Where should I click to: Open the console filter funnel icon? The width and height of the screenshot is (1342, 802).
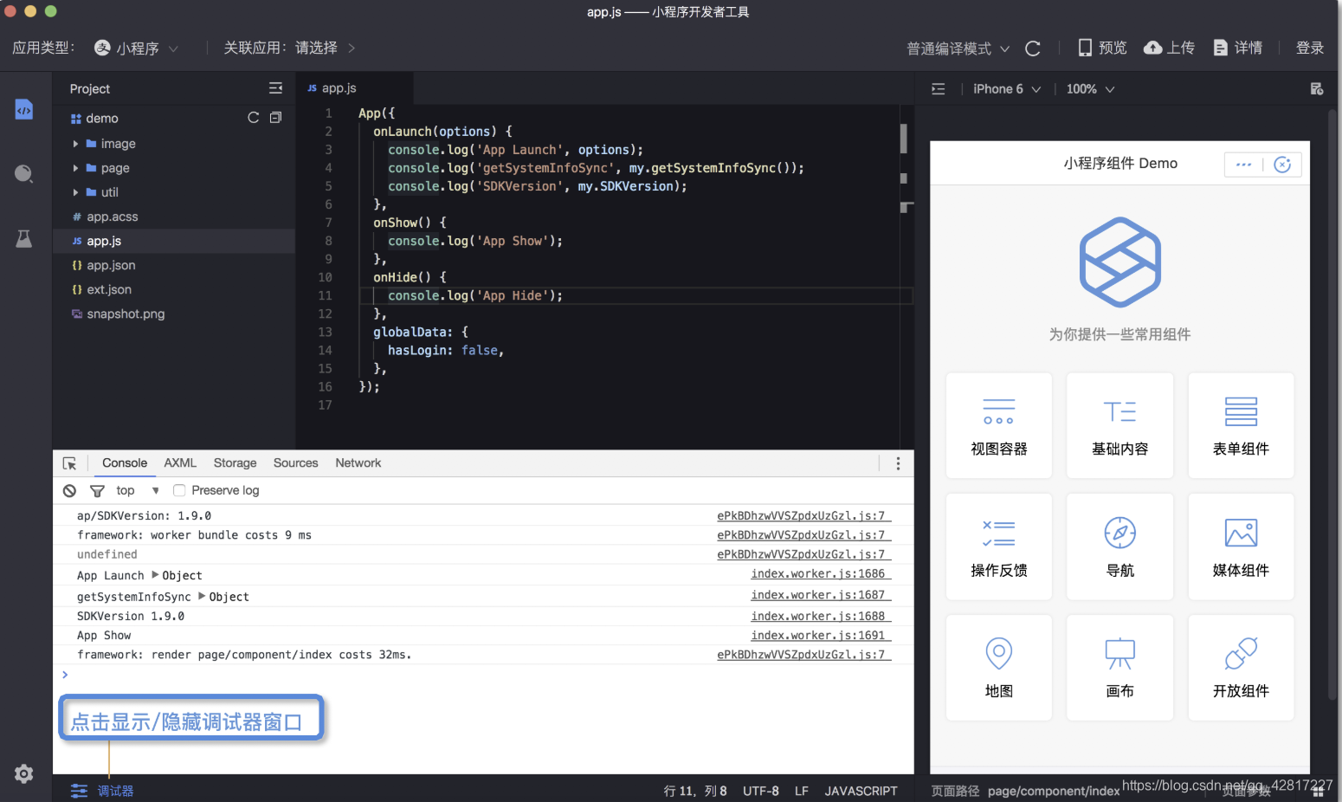tap(96, 490)
